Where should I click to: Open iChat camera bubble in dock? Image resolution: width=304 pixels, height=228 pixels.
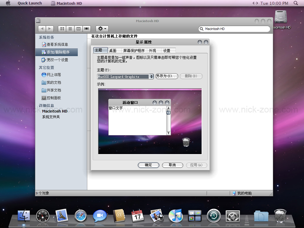(x=100, y=216)
